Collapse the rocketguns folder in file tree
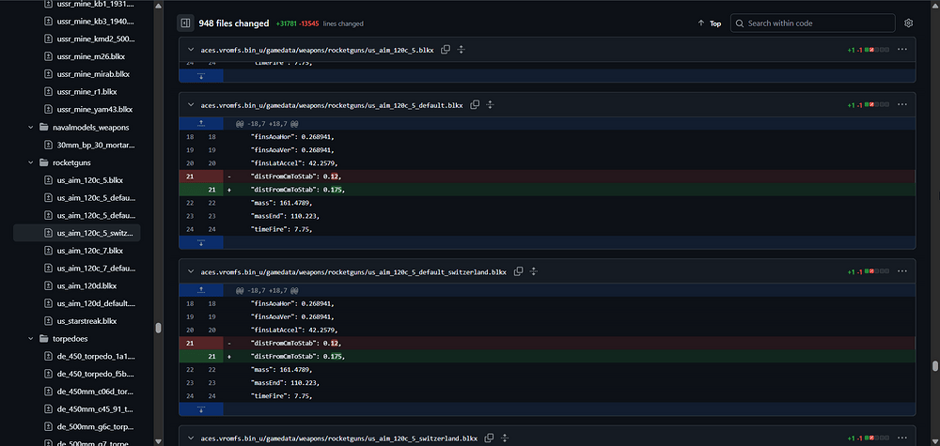This screenshot has height=446, width=940. (30, 162)
